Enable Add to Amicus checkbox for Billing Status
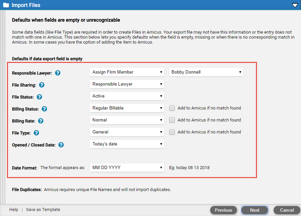Screen dimensions: 301x216 (172, 108)
